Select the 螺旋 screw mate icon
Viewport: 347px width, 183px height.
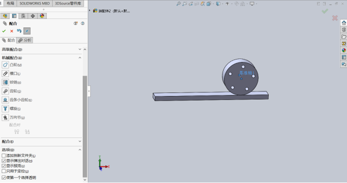6,108
